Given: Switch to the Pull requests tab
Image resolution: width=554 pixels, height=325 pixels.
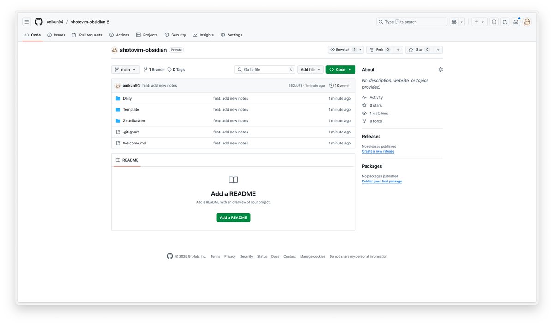Looking at the screenshot, I should (x=87, y=35).
